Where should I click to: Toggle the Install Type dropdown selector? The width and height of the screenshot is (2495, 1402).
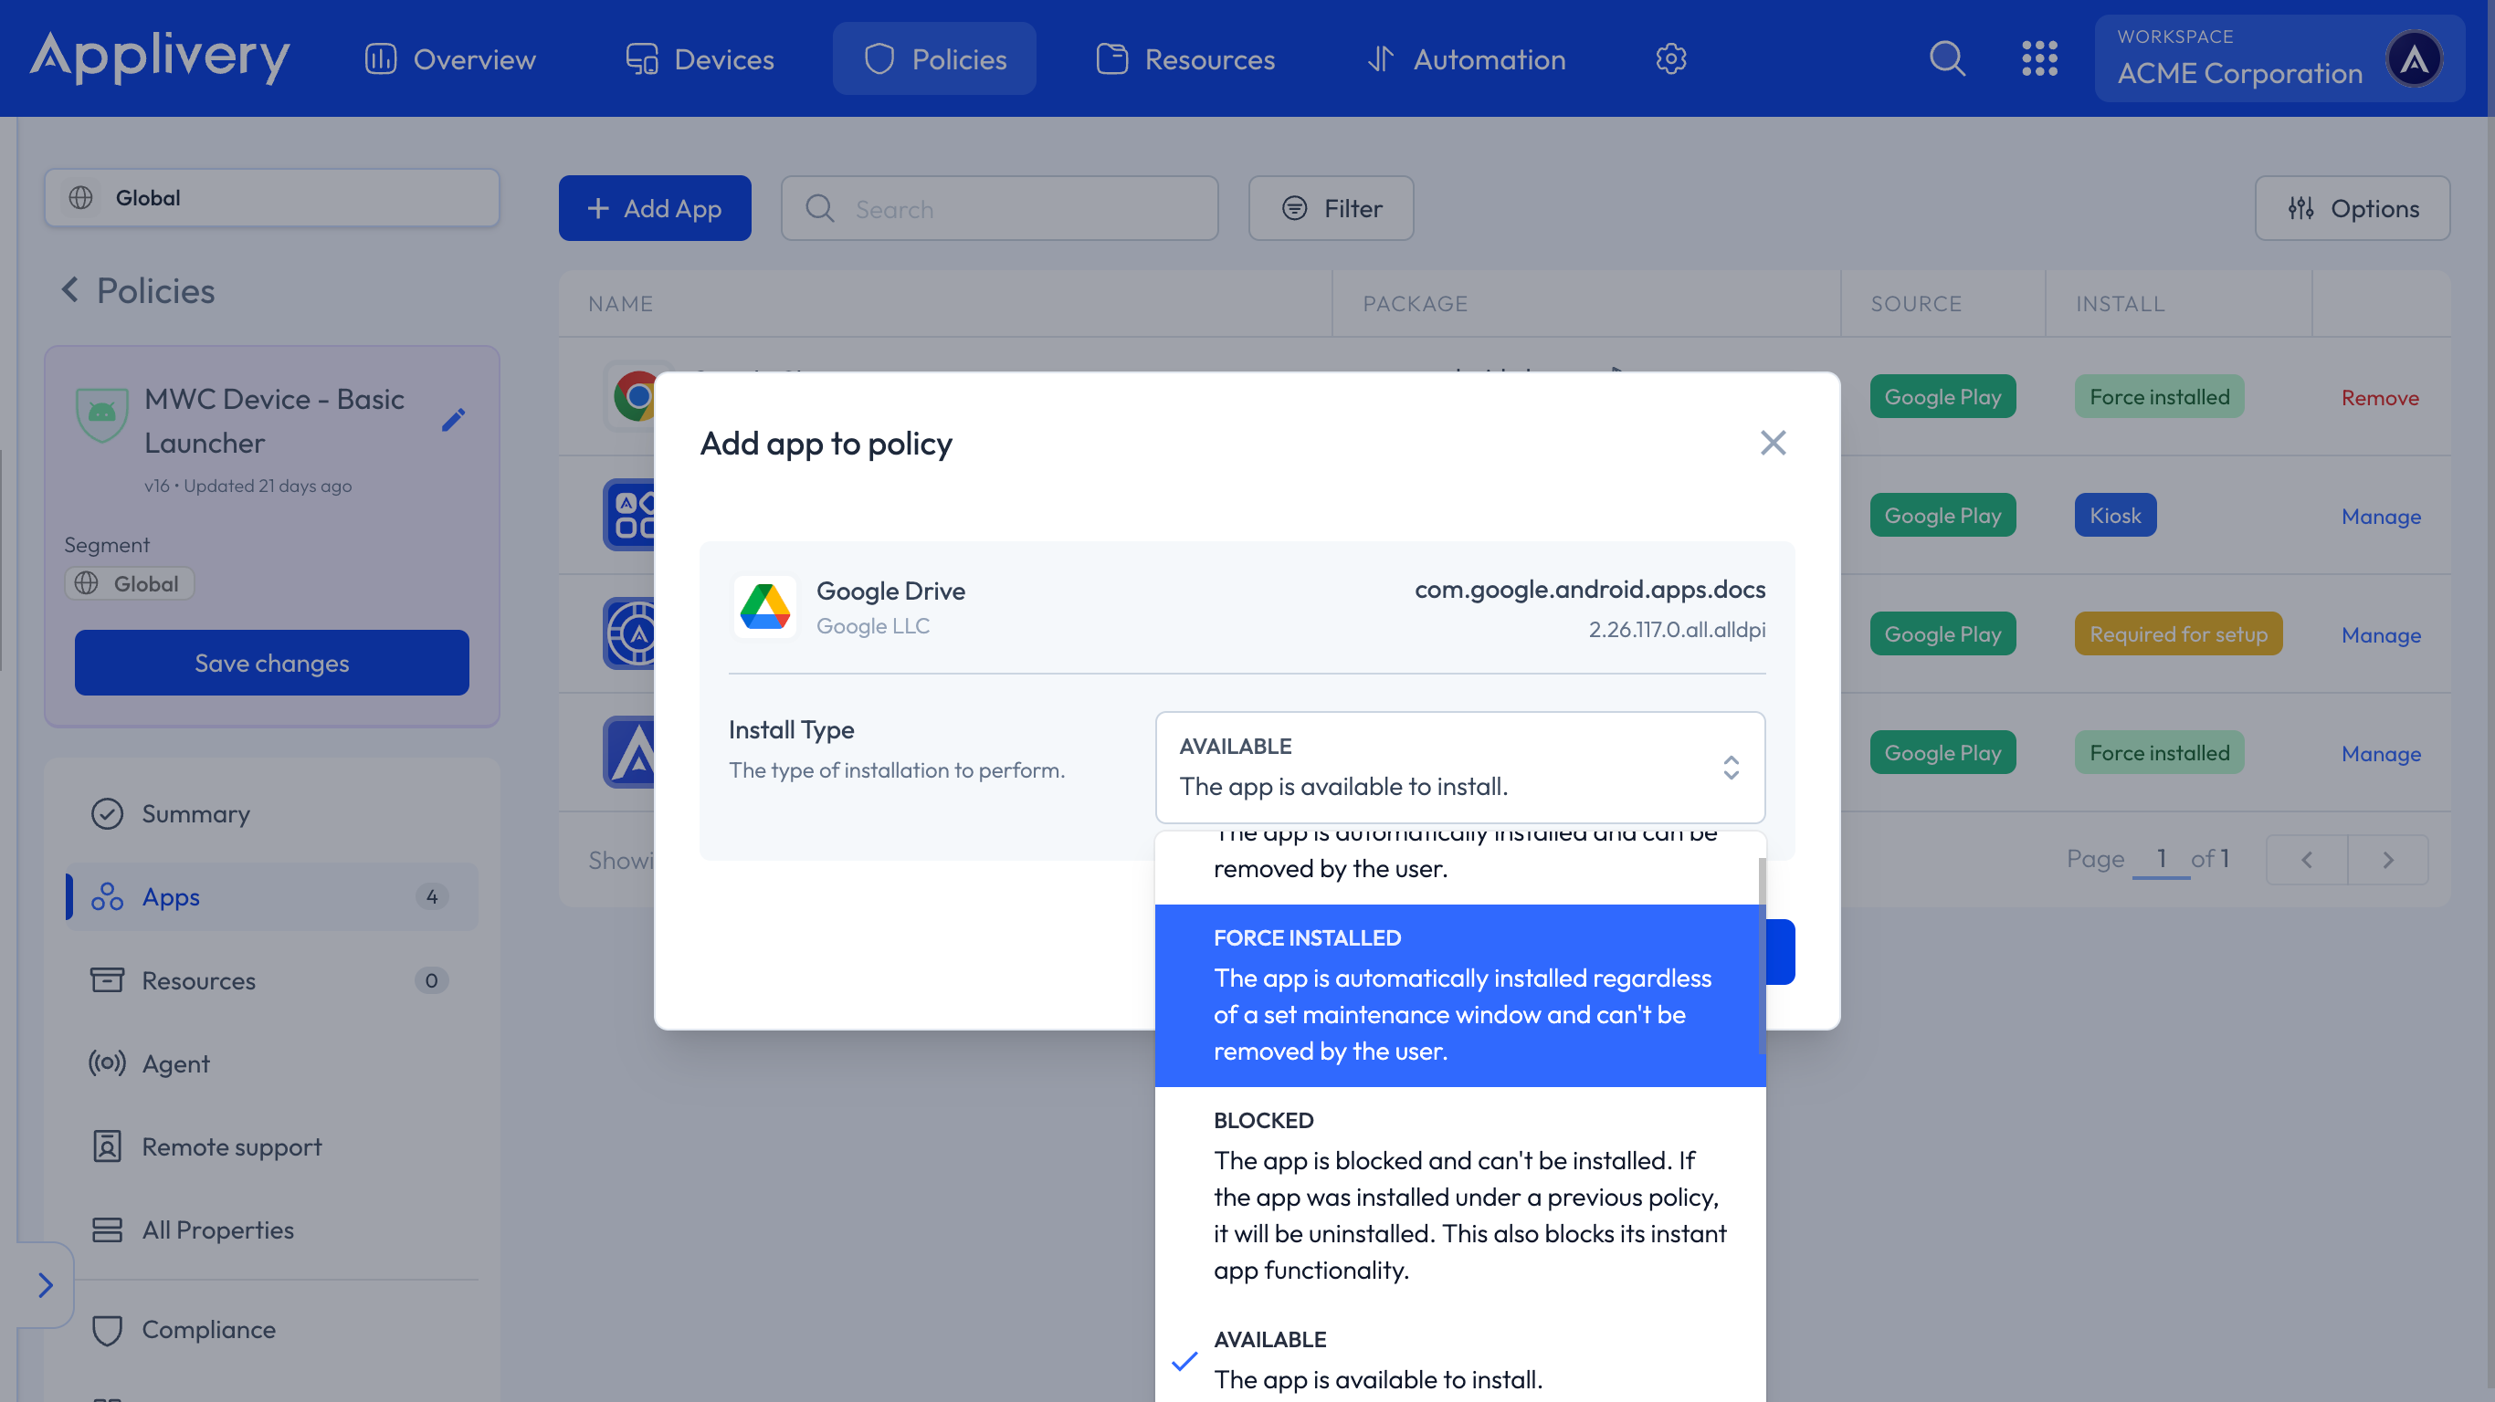pyautogui.click(x=1459, y=767)
